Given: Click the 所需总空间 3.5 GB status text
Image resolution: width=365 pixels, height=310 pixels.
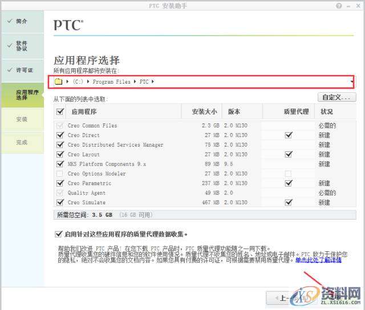Looking at the screenshot, I should 85,215.
